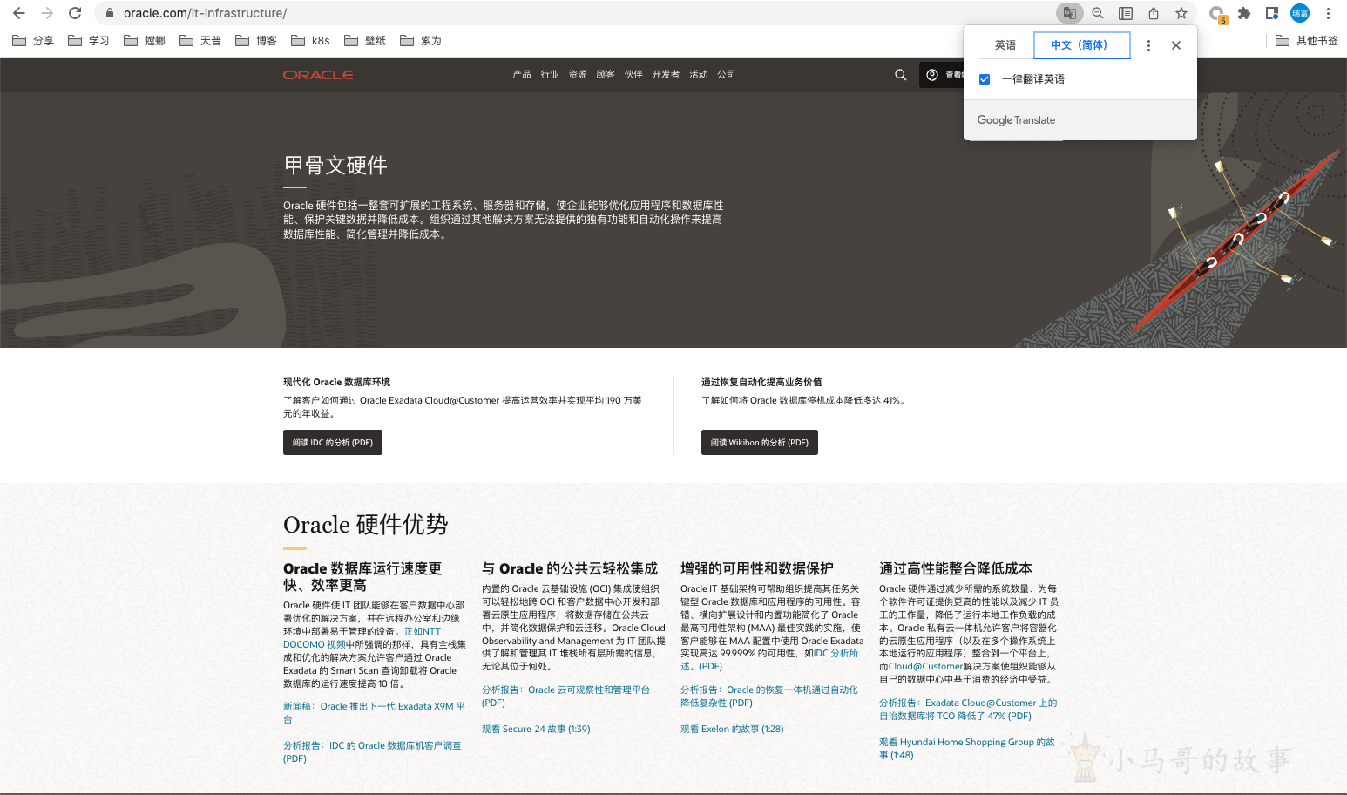Click the IDC 分析所述 (PDF) inline link
Image resolution: width=1347 pixels, height=795 pixels.
pos(769,660)
